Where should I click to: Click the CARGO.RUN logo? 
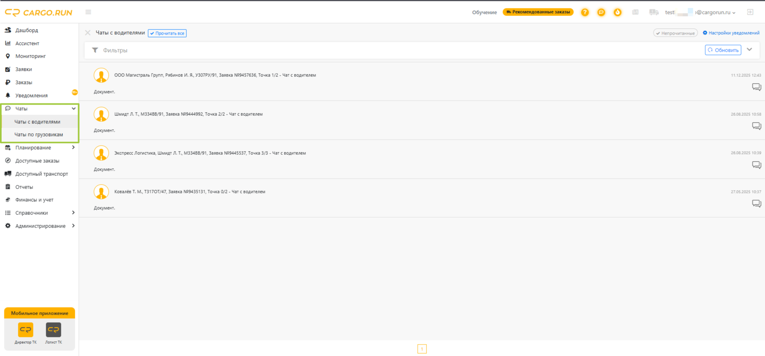tap(39, 12)
